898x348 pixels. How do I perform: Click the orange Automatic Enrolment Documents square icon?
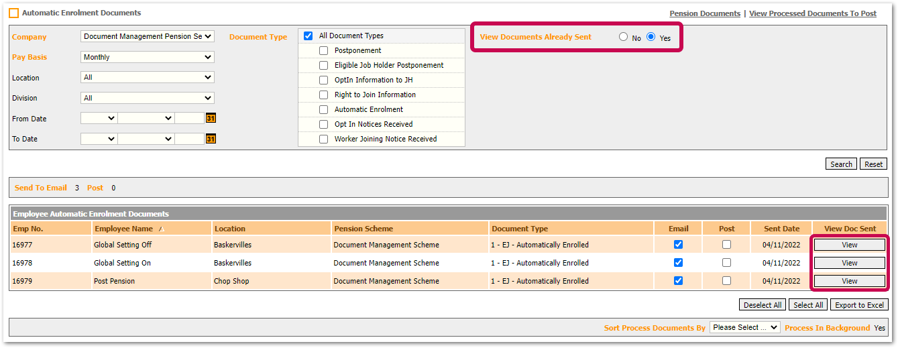[x=13, y=13]
